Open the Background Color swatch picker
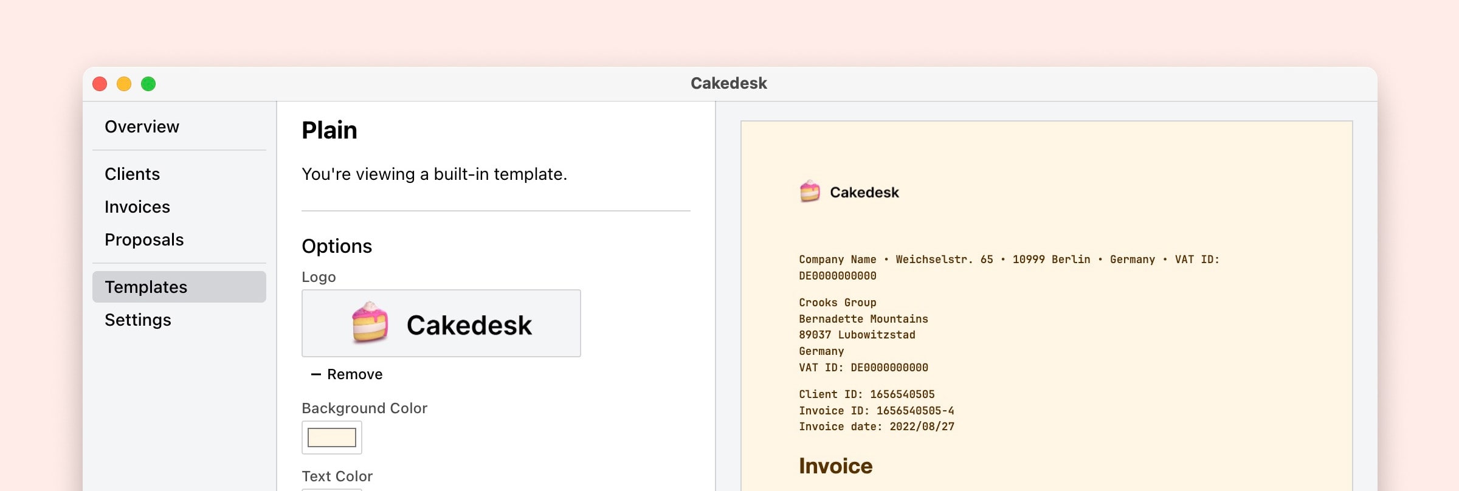This screenshot has height=491, width=1459. tap(332, 438)
